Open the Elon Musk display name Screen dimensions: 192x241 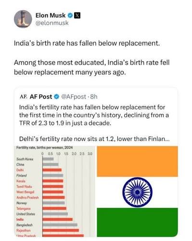click(51, 15)
